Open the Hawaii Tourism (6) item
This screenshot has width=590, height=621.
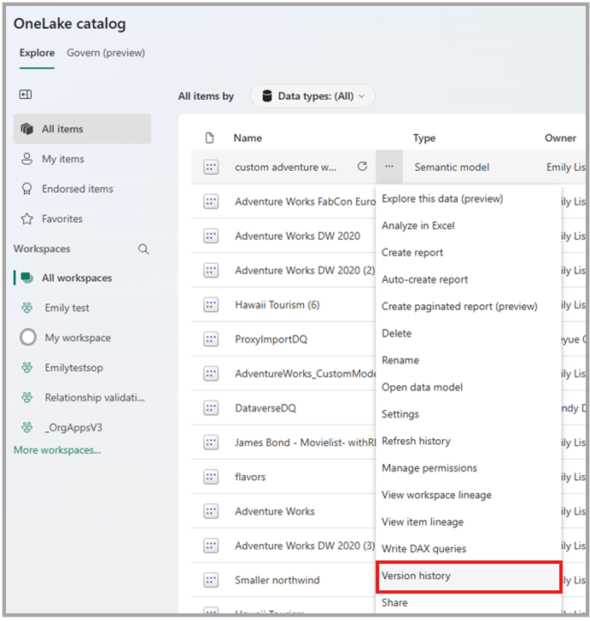tap(277, 305)
